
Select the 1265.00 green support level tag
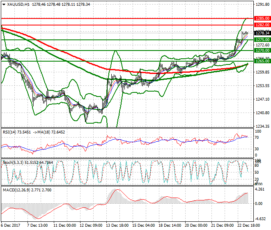coord(262,61)
